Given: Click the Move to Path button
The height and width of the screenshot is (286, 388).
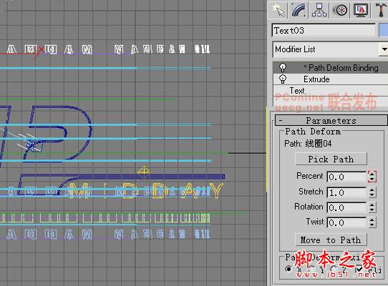Looking at the screenshot, I should [x=331, y=240].
